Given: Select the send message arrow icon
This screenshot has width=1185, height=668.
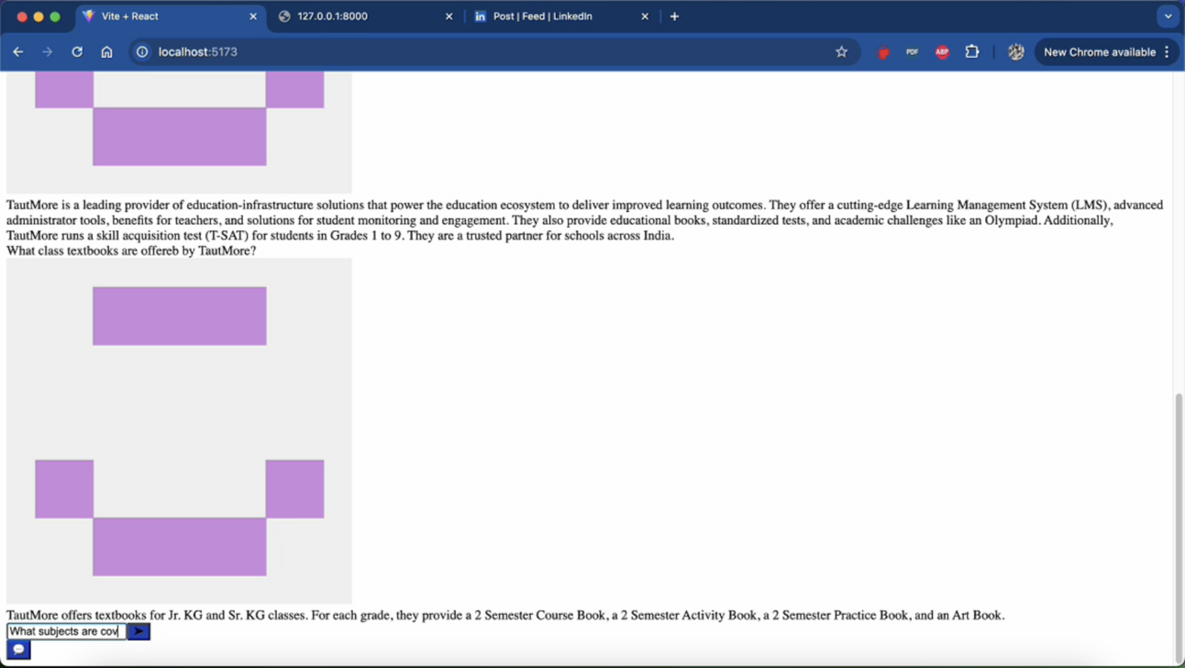Looking at the screenshot, I should click(x=138, y=631).
